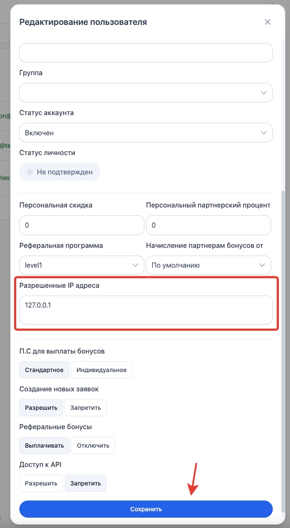This screenshot has height=528, width=290.
Task: Choose Запретить for new requests creation
Action: pos(85,408)
